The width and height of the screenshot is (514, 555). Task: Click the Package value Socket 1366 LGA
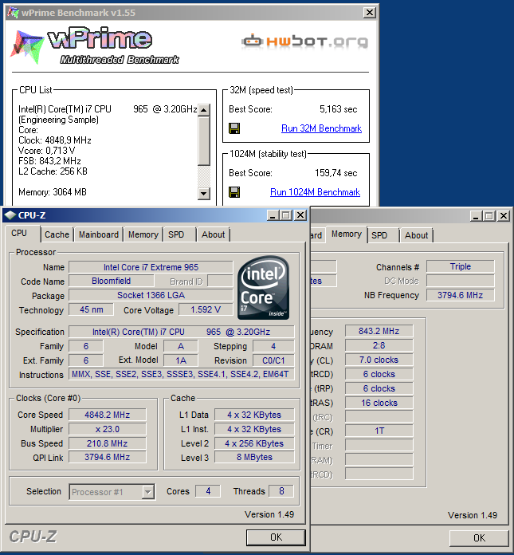pyautogui.click(x=151, y=295)
